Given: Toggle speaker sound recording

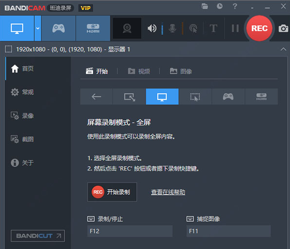Looking at the screenshot, I should (152, 28).
